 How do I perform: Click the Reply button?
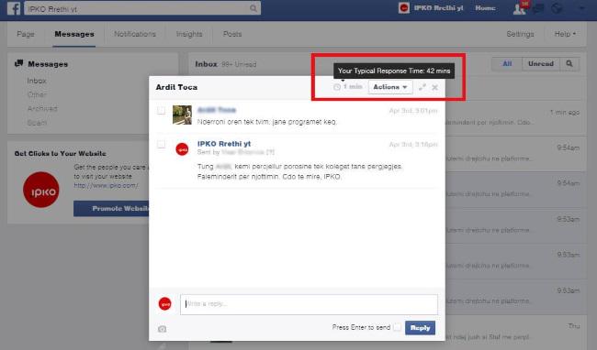pyautogui.click(x=420, y=328)
